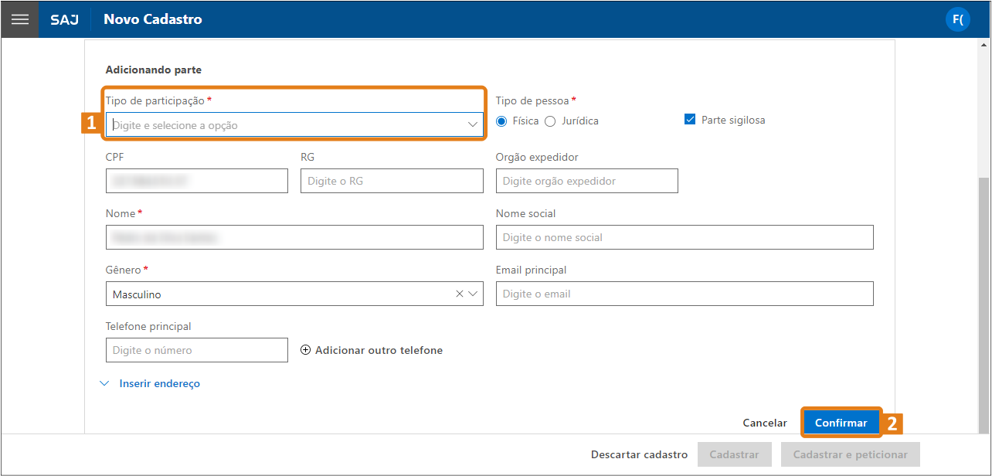Image resolution: width=992 pixels, height=476 pixels.
Task: Open the Tipo de participação dropdown
Action: (294, 124)
